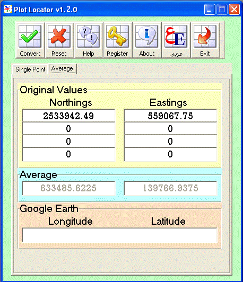Click the Plot Locator title bar app icon
The height and width of the screenshot is (282, 243).
click(8, 9)
